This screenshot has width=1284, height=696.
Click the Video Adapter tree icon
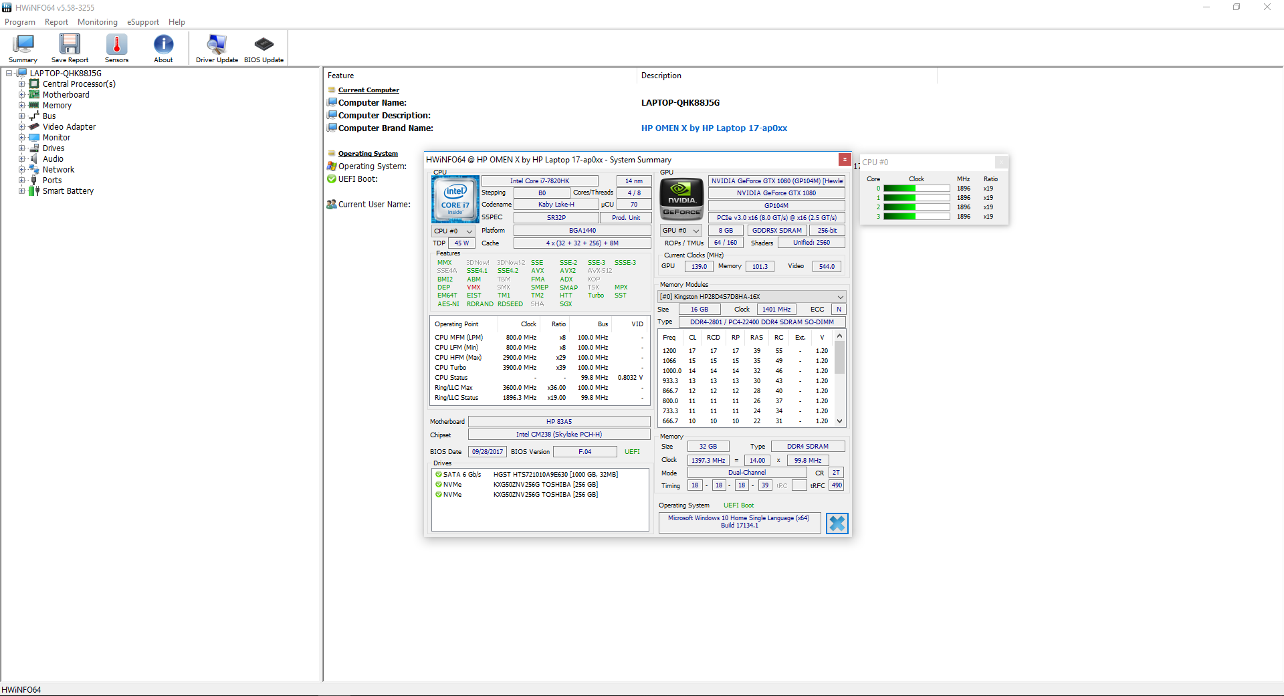point(34,127)
